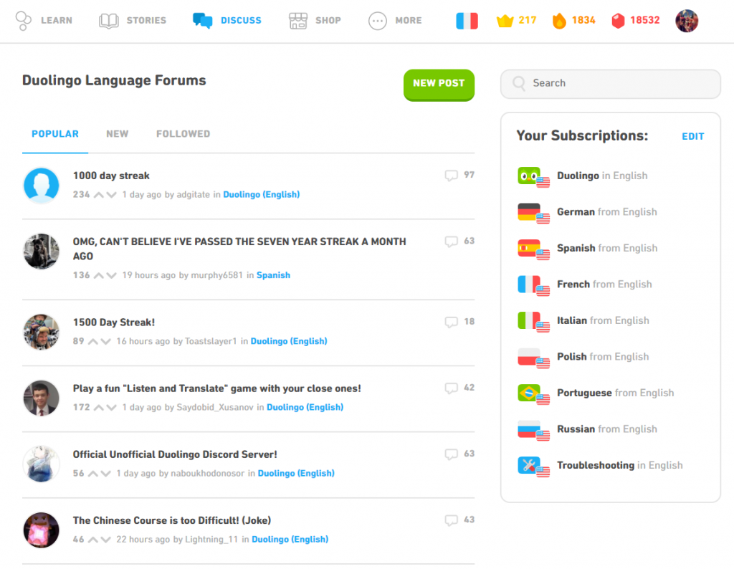
Task: Click the New Post button
Action: [x=439, y=85]
